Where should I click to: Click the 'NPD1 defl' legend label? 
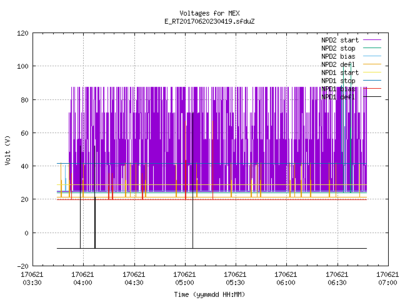[x=338, y=97]
